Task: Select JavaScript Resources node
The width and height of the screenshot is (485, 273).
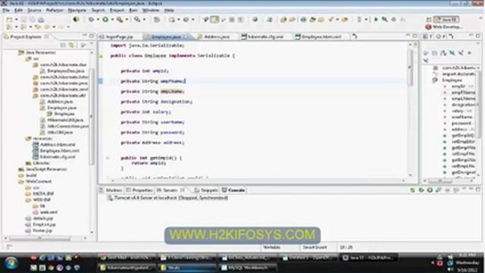Action: pyautogui.click(x=42, y=169)
